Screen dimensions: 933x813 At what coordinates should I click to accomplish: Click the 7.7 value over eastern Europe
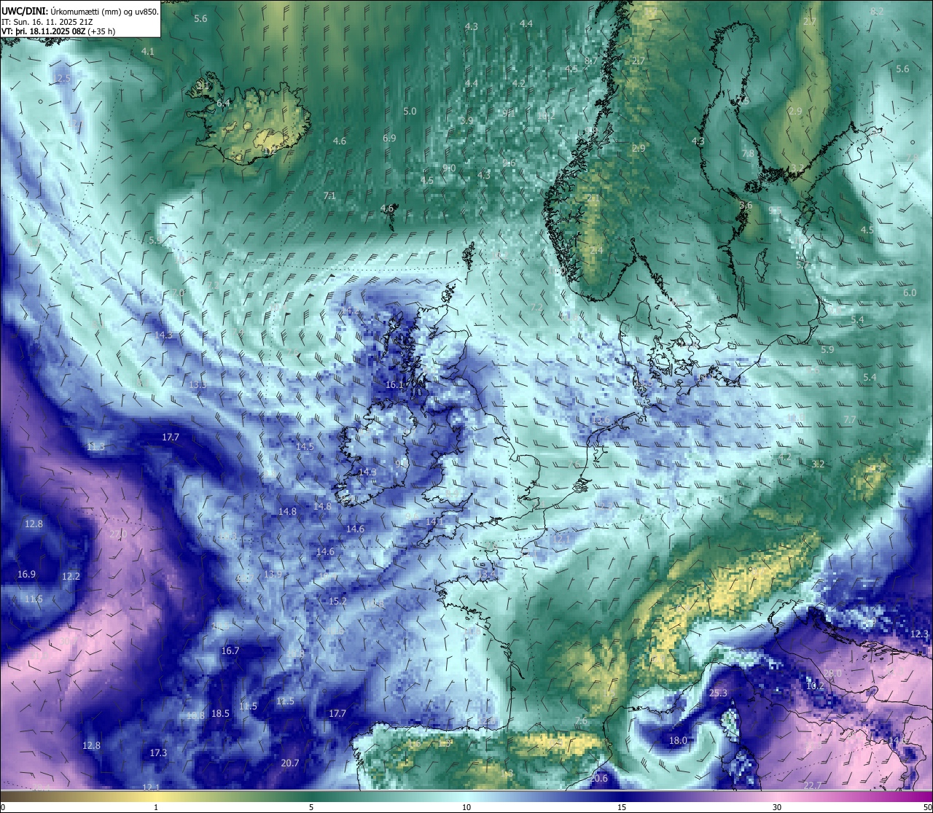850,419
